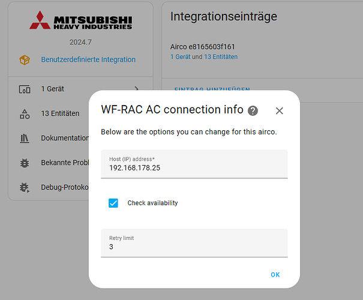Click the devices icon beside 1 Gerät
The height and width of the screenshot is (300, 363).
[x=25, y=89]
